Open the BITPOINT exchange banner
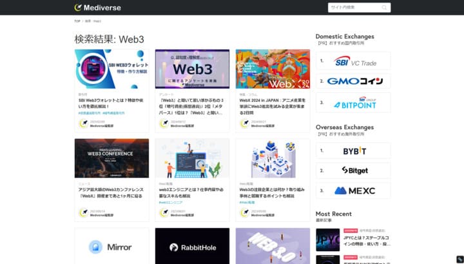 (354, 102)
